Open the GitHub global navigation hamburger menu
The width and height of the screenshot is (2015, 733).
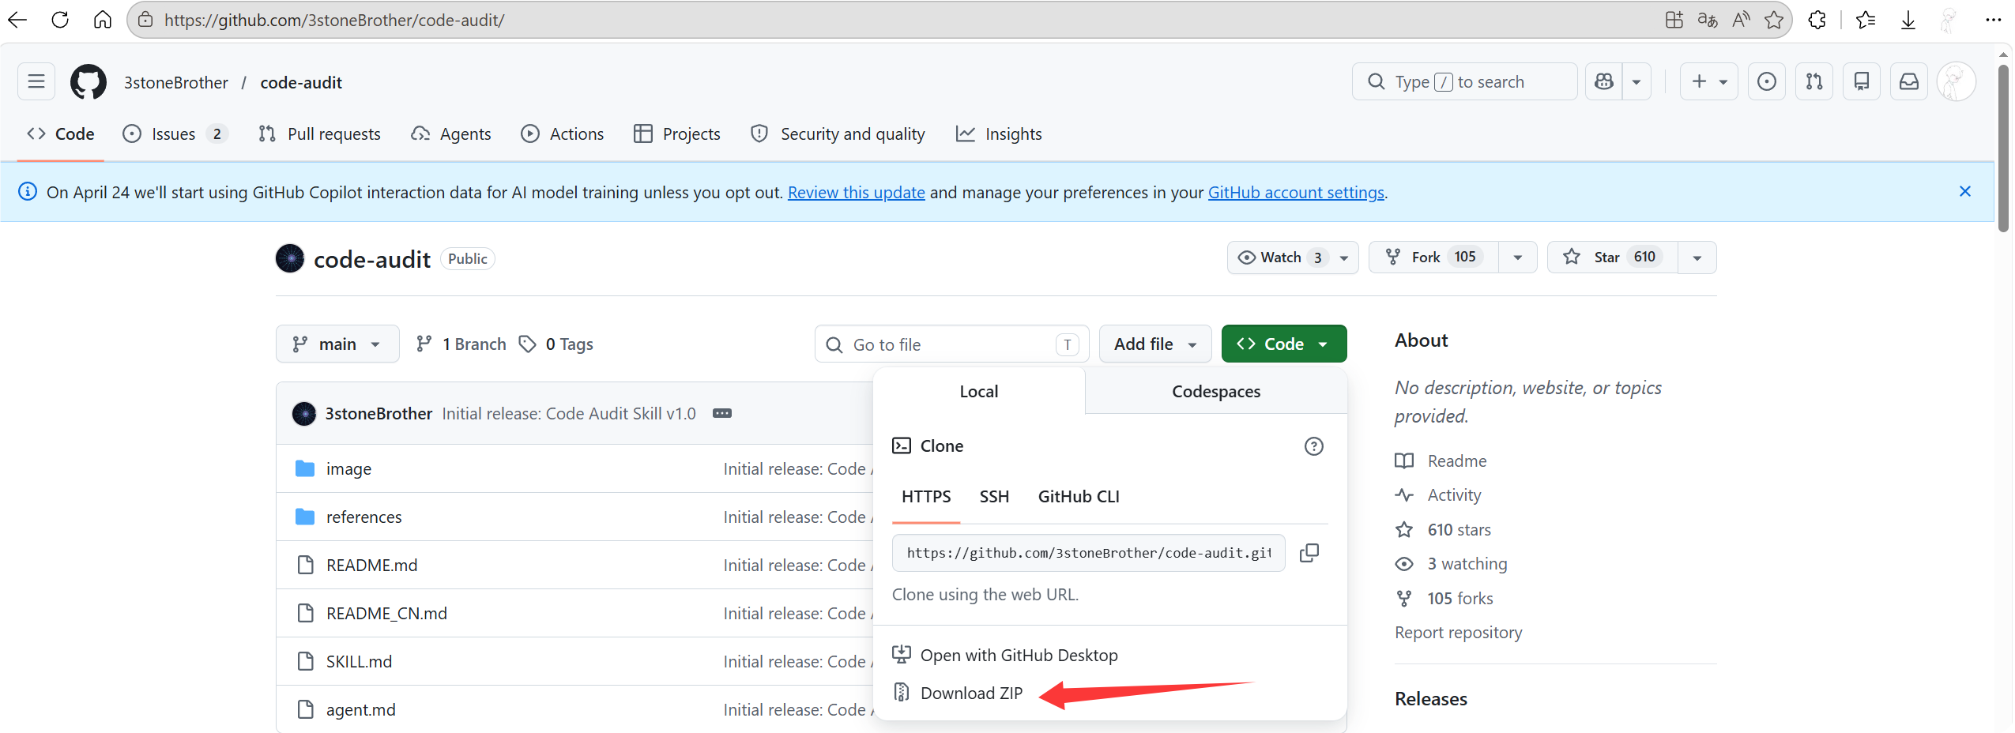tap(36, 81)
